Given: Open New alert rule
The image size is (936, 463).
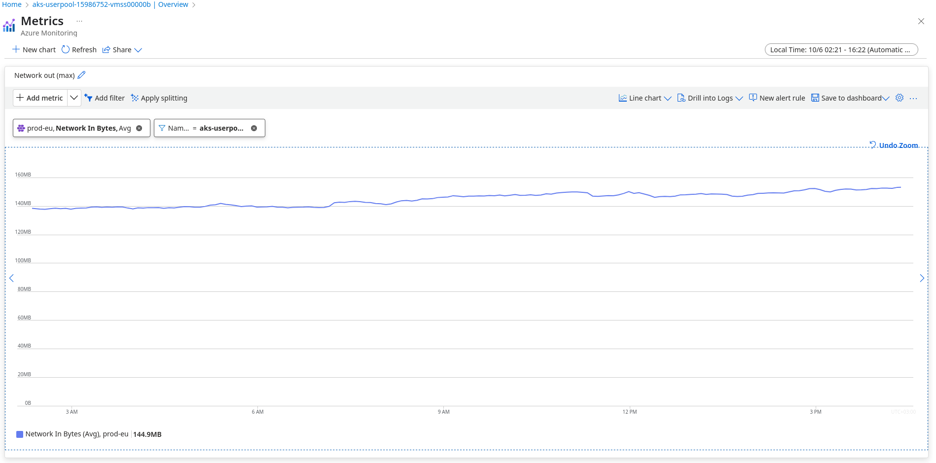Looking at the screenshot, I should [777, 98].
